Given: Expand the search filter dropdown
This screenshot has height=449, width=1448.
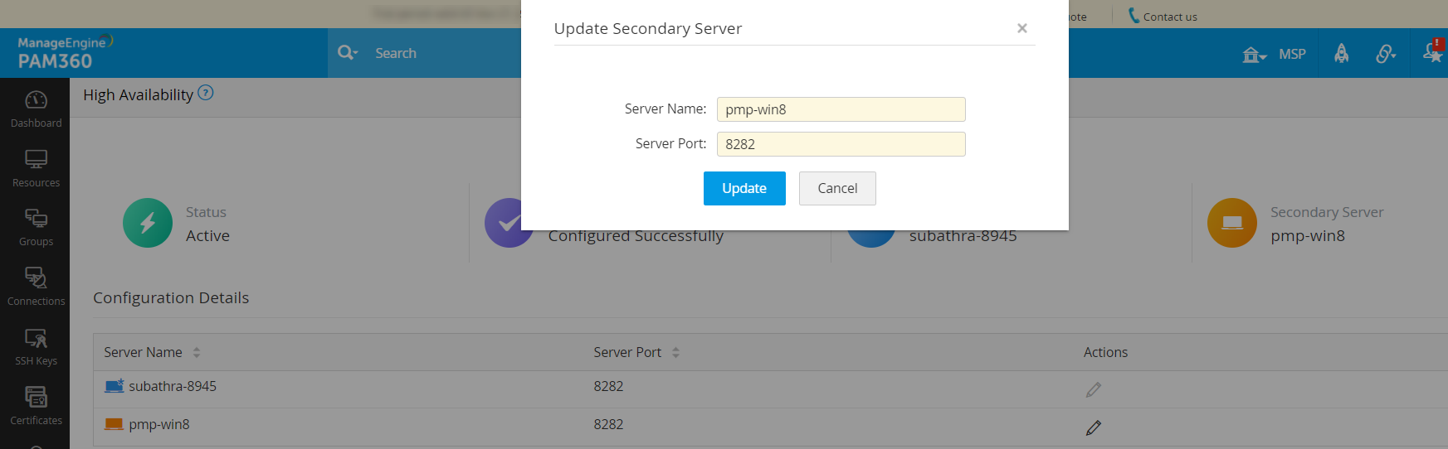Looking at the screenshot, I should click(348, 53).
